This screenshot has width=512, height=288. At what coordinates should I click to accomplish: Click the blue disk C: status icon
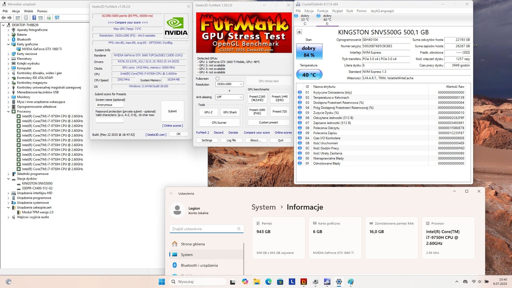(x=296, y=16)
